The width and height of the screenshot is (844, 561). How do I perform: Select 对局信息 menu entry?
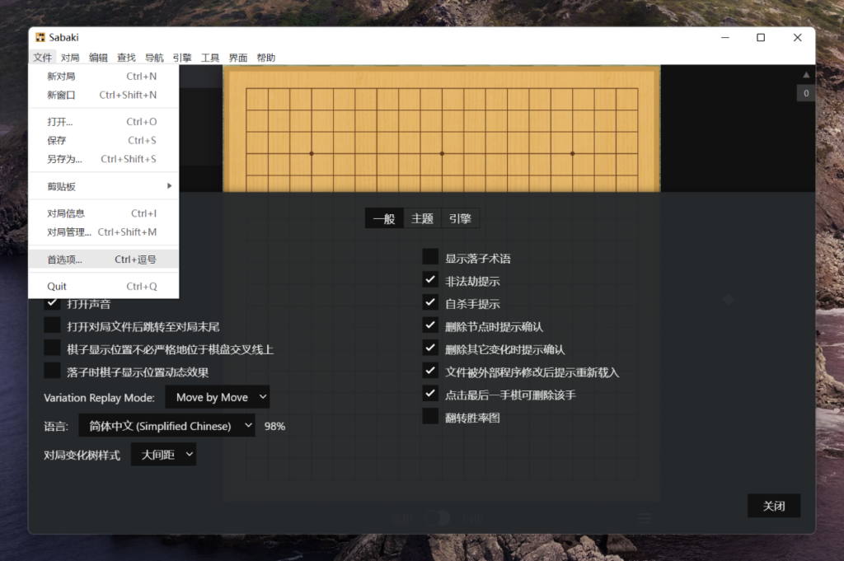(103, 213)
